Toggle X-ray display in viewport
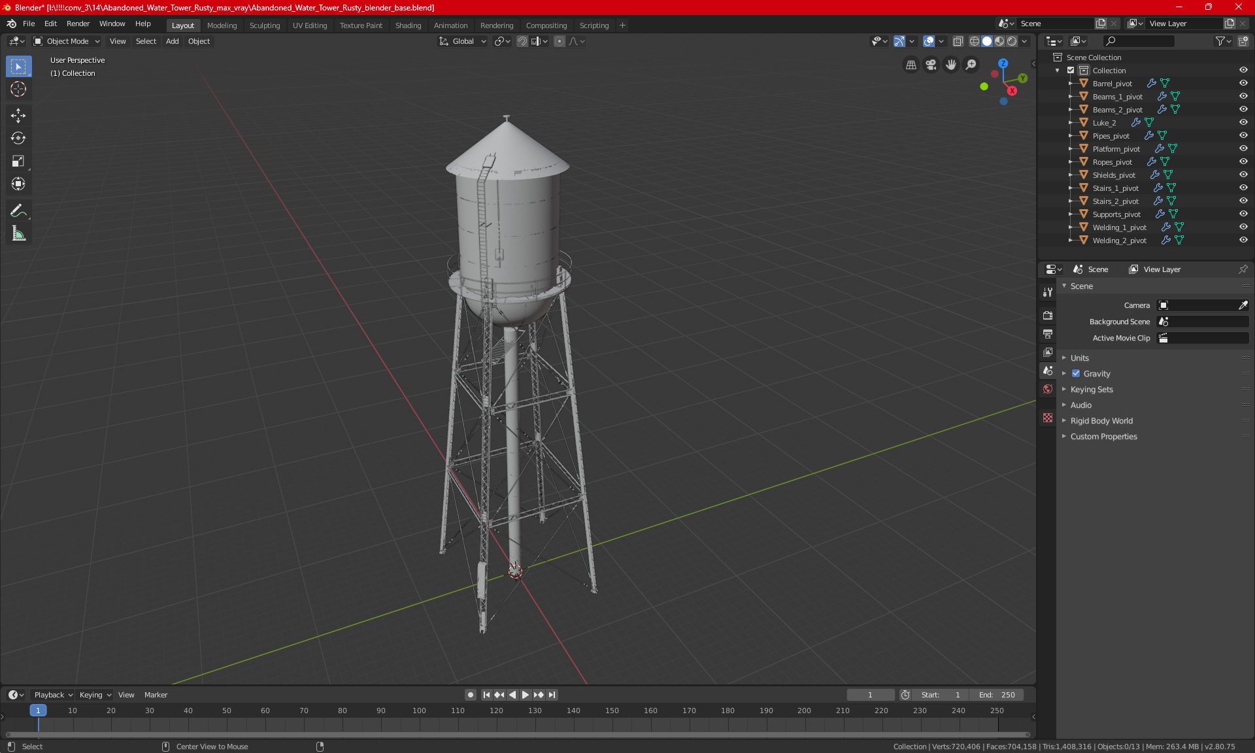The width and height of the screenshot is (1255, 753). [958, 41]
